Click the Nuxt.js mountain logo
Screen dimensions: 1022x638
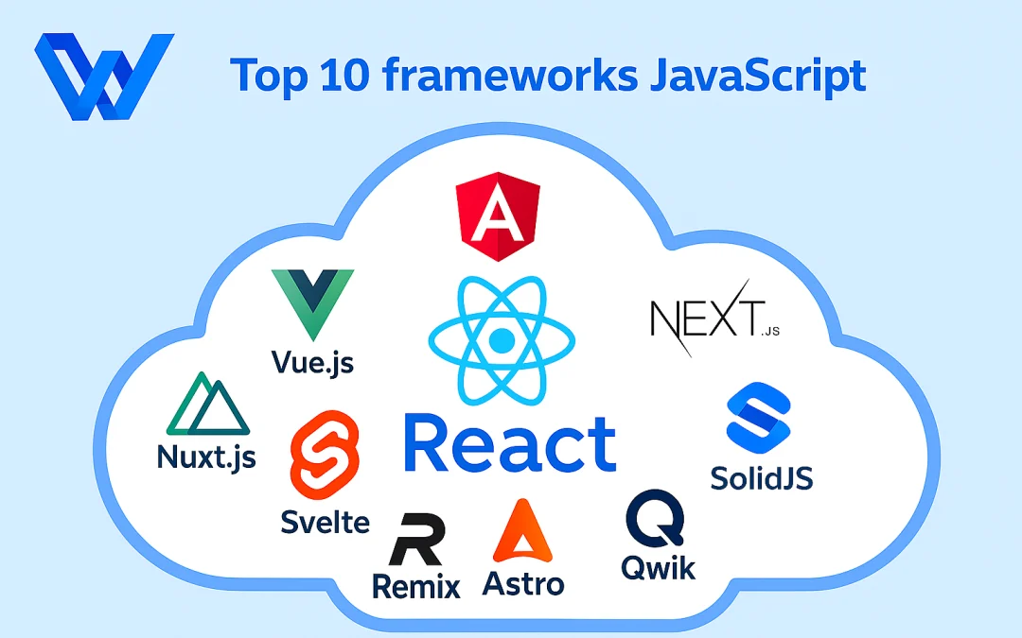click(x=208, y=403)
